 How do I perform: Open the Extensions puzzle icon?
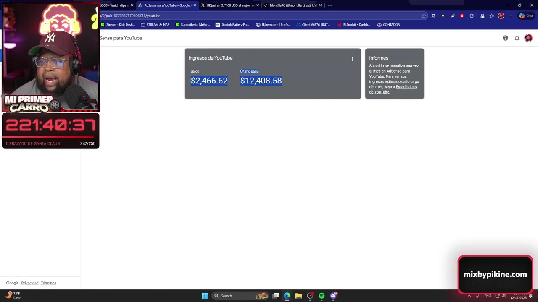pos(472,16)
